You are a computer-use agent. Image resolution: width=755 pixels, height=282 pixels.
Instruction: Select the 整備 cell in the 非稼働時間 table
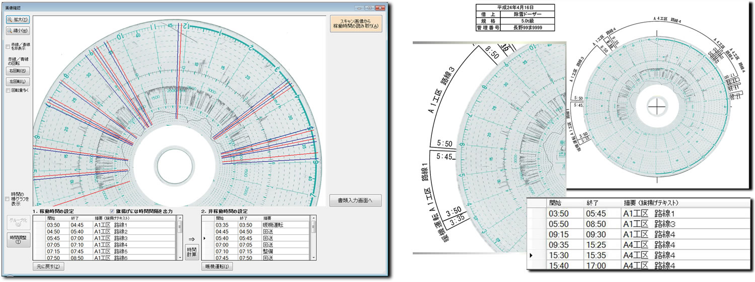[285, 251]
